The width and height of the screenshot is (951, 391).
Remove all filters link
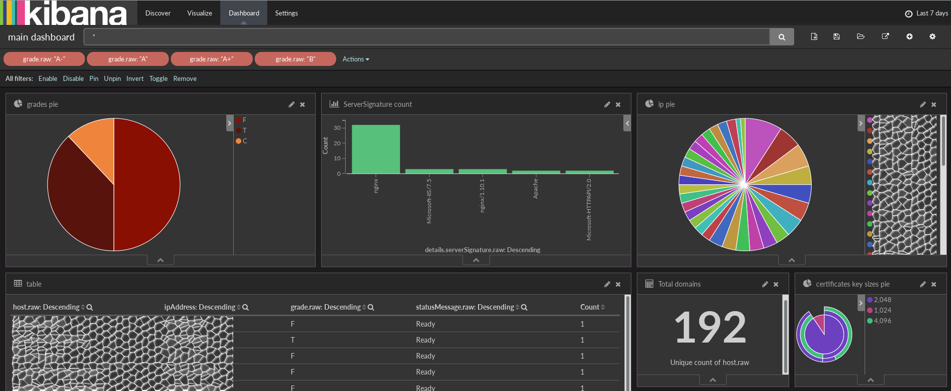pyautogui.click(x=185, y=78)
